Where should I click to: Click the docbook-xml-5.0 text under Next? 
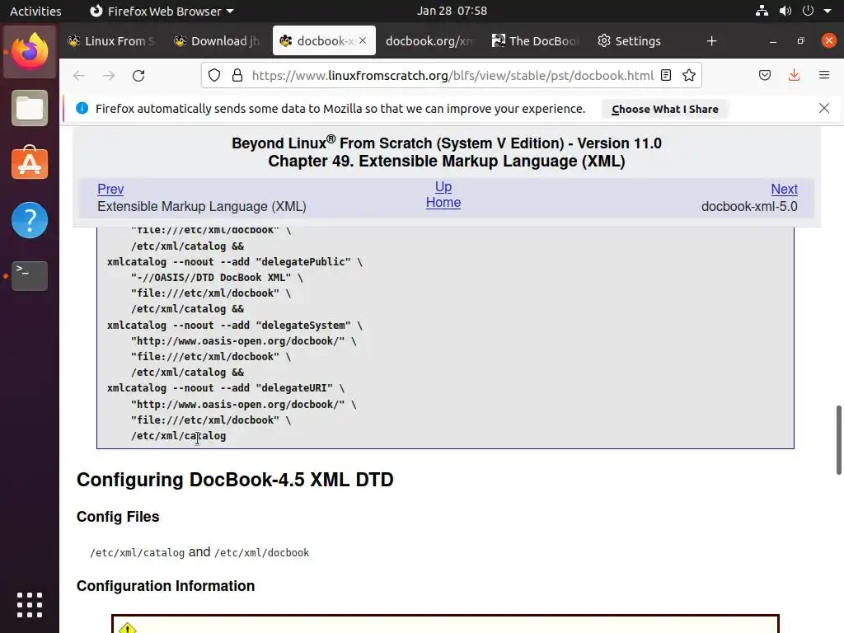pos(749,207)
